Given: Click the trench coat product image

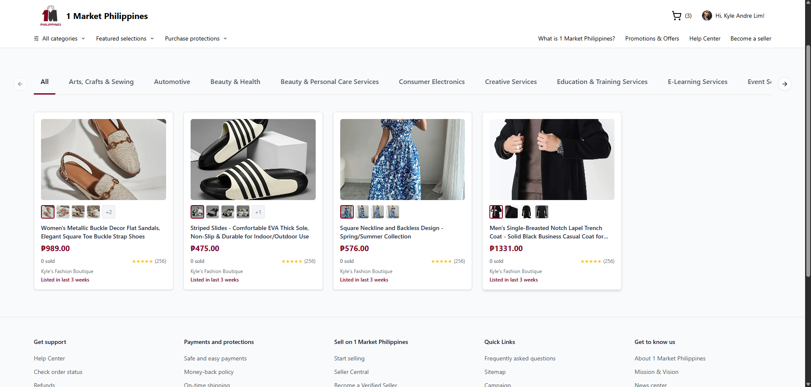Looking at the screenshot, I should tap(552, 159).
